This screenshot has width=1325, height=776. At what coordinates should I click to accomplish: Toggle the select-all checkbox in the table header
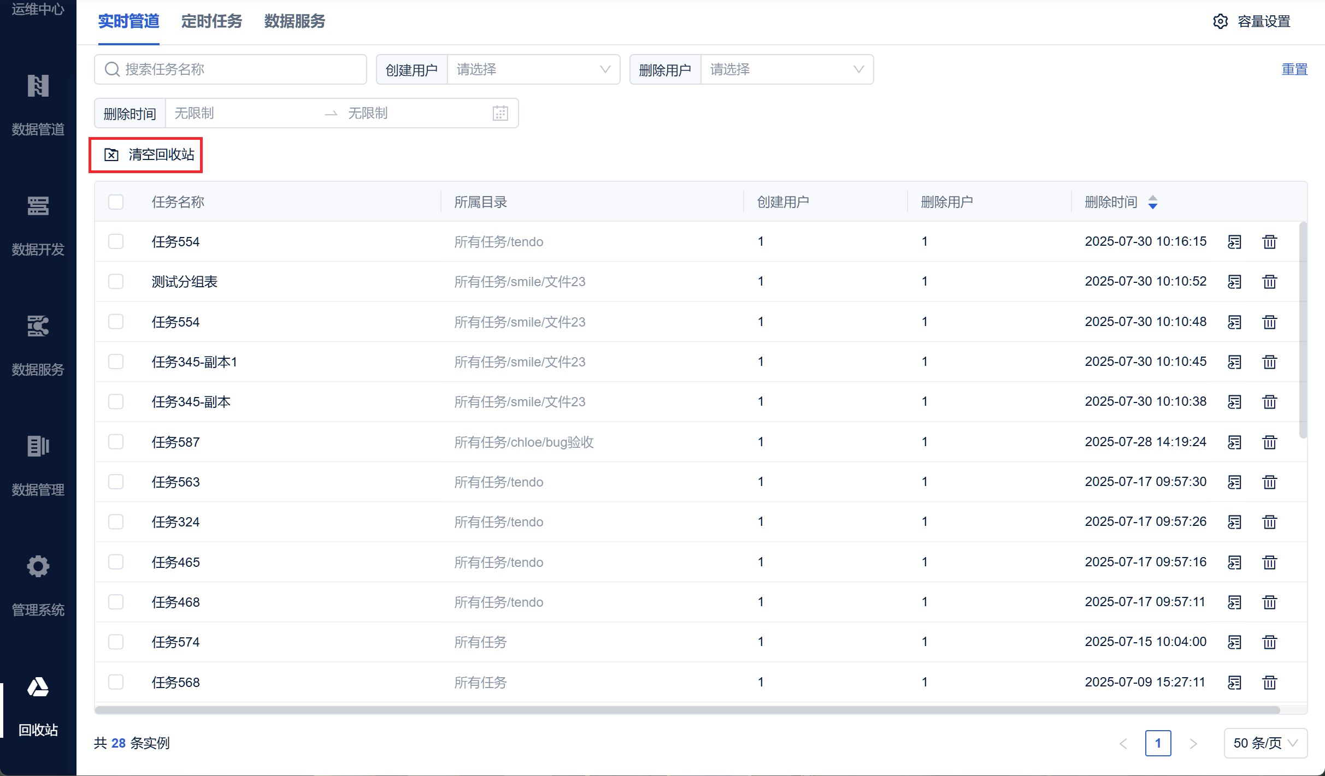click(x=116, y=202)
